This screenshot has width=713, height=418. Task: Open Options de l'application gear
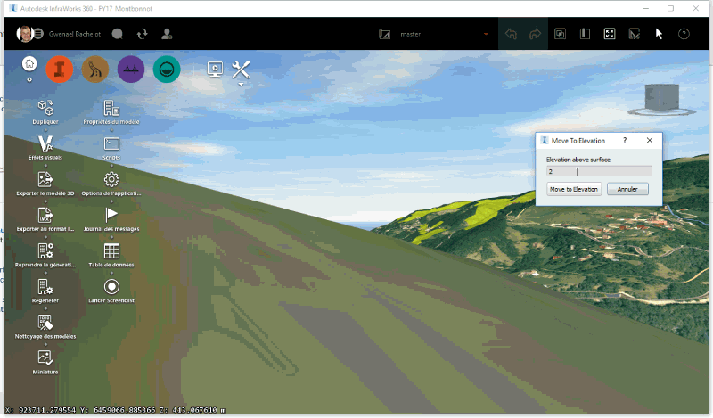click(111, 179)
